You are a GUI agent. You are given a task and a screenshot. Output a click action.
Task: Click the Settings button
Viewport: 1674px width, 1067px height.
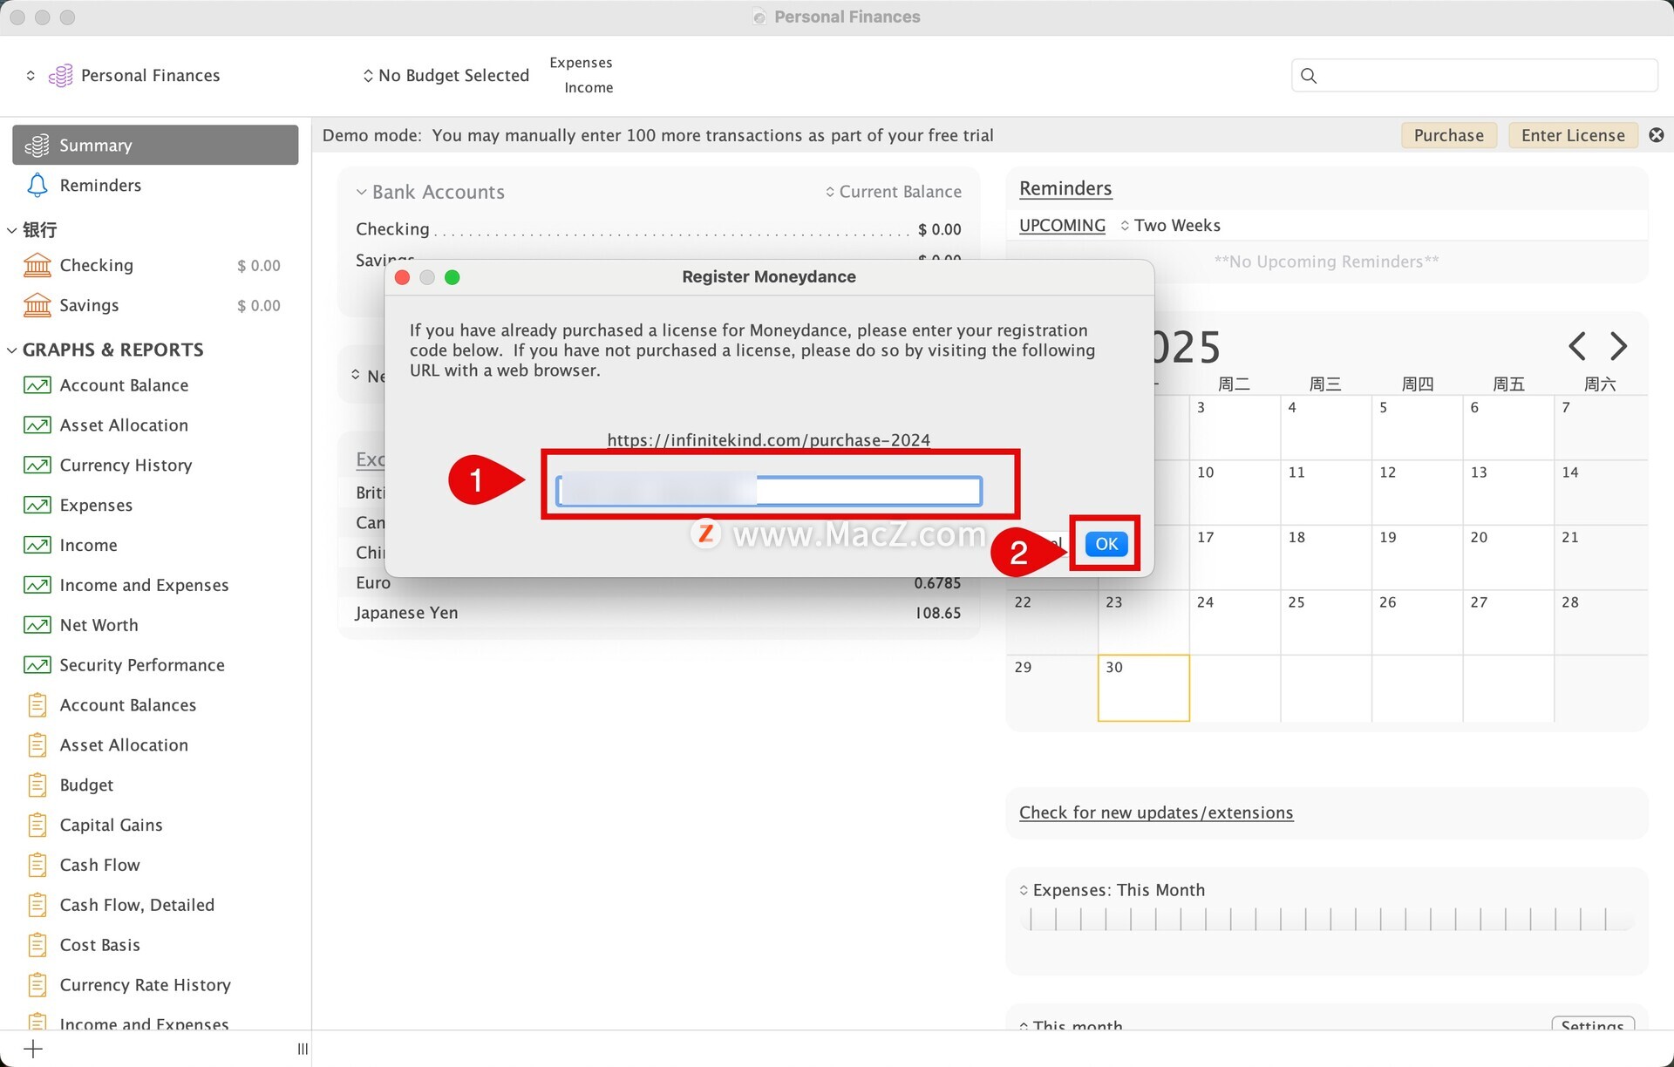(1593, 1026)
